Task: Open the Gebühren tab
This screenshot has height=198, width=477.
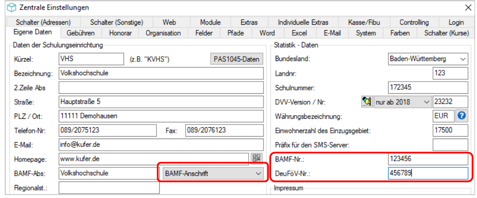Action: click(x=80, y=33)
